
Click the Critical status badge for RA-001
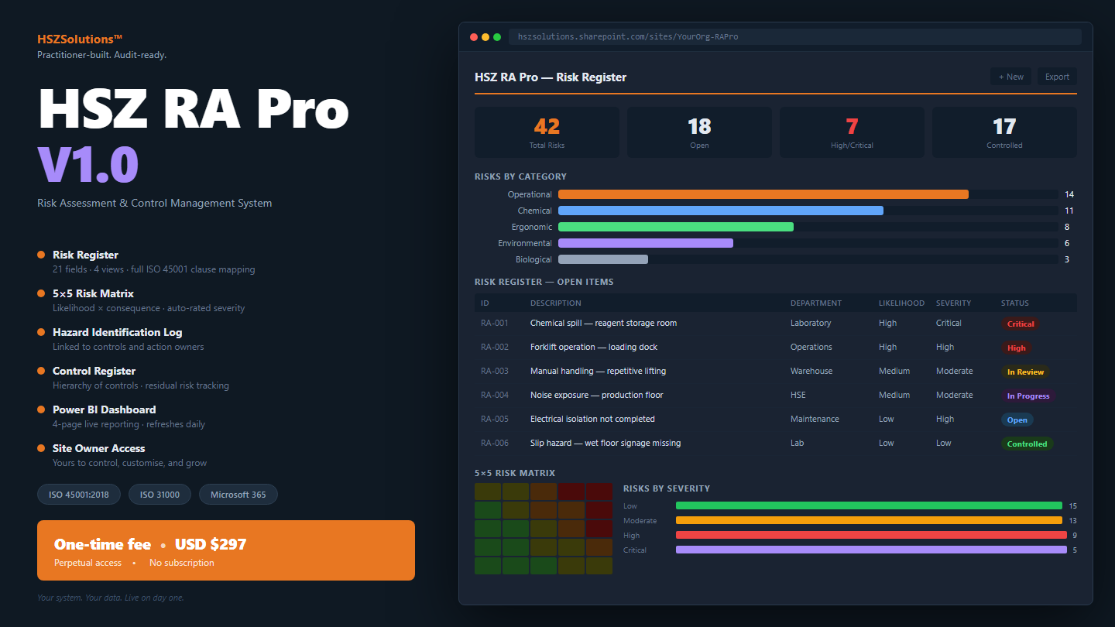click(x=1021, y=324)
